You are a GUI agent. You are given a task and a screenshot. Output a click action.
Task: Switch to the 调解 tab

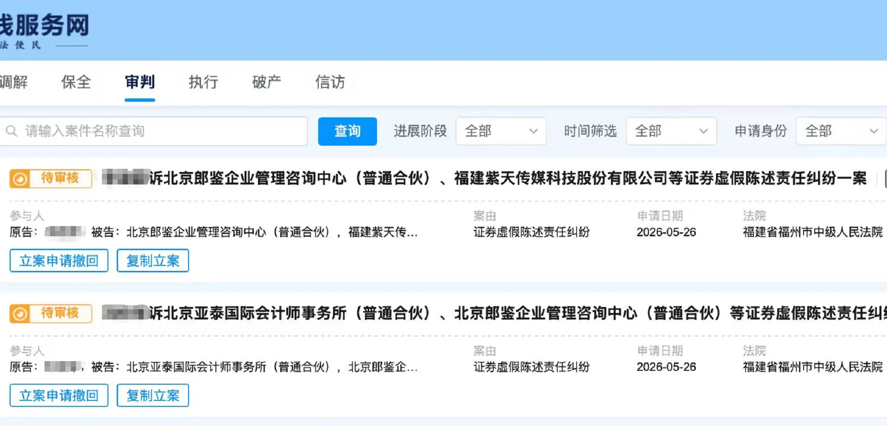pyautogui.click(x=14, y=82)
